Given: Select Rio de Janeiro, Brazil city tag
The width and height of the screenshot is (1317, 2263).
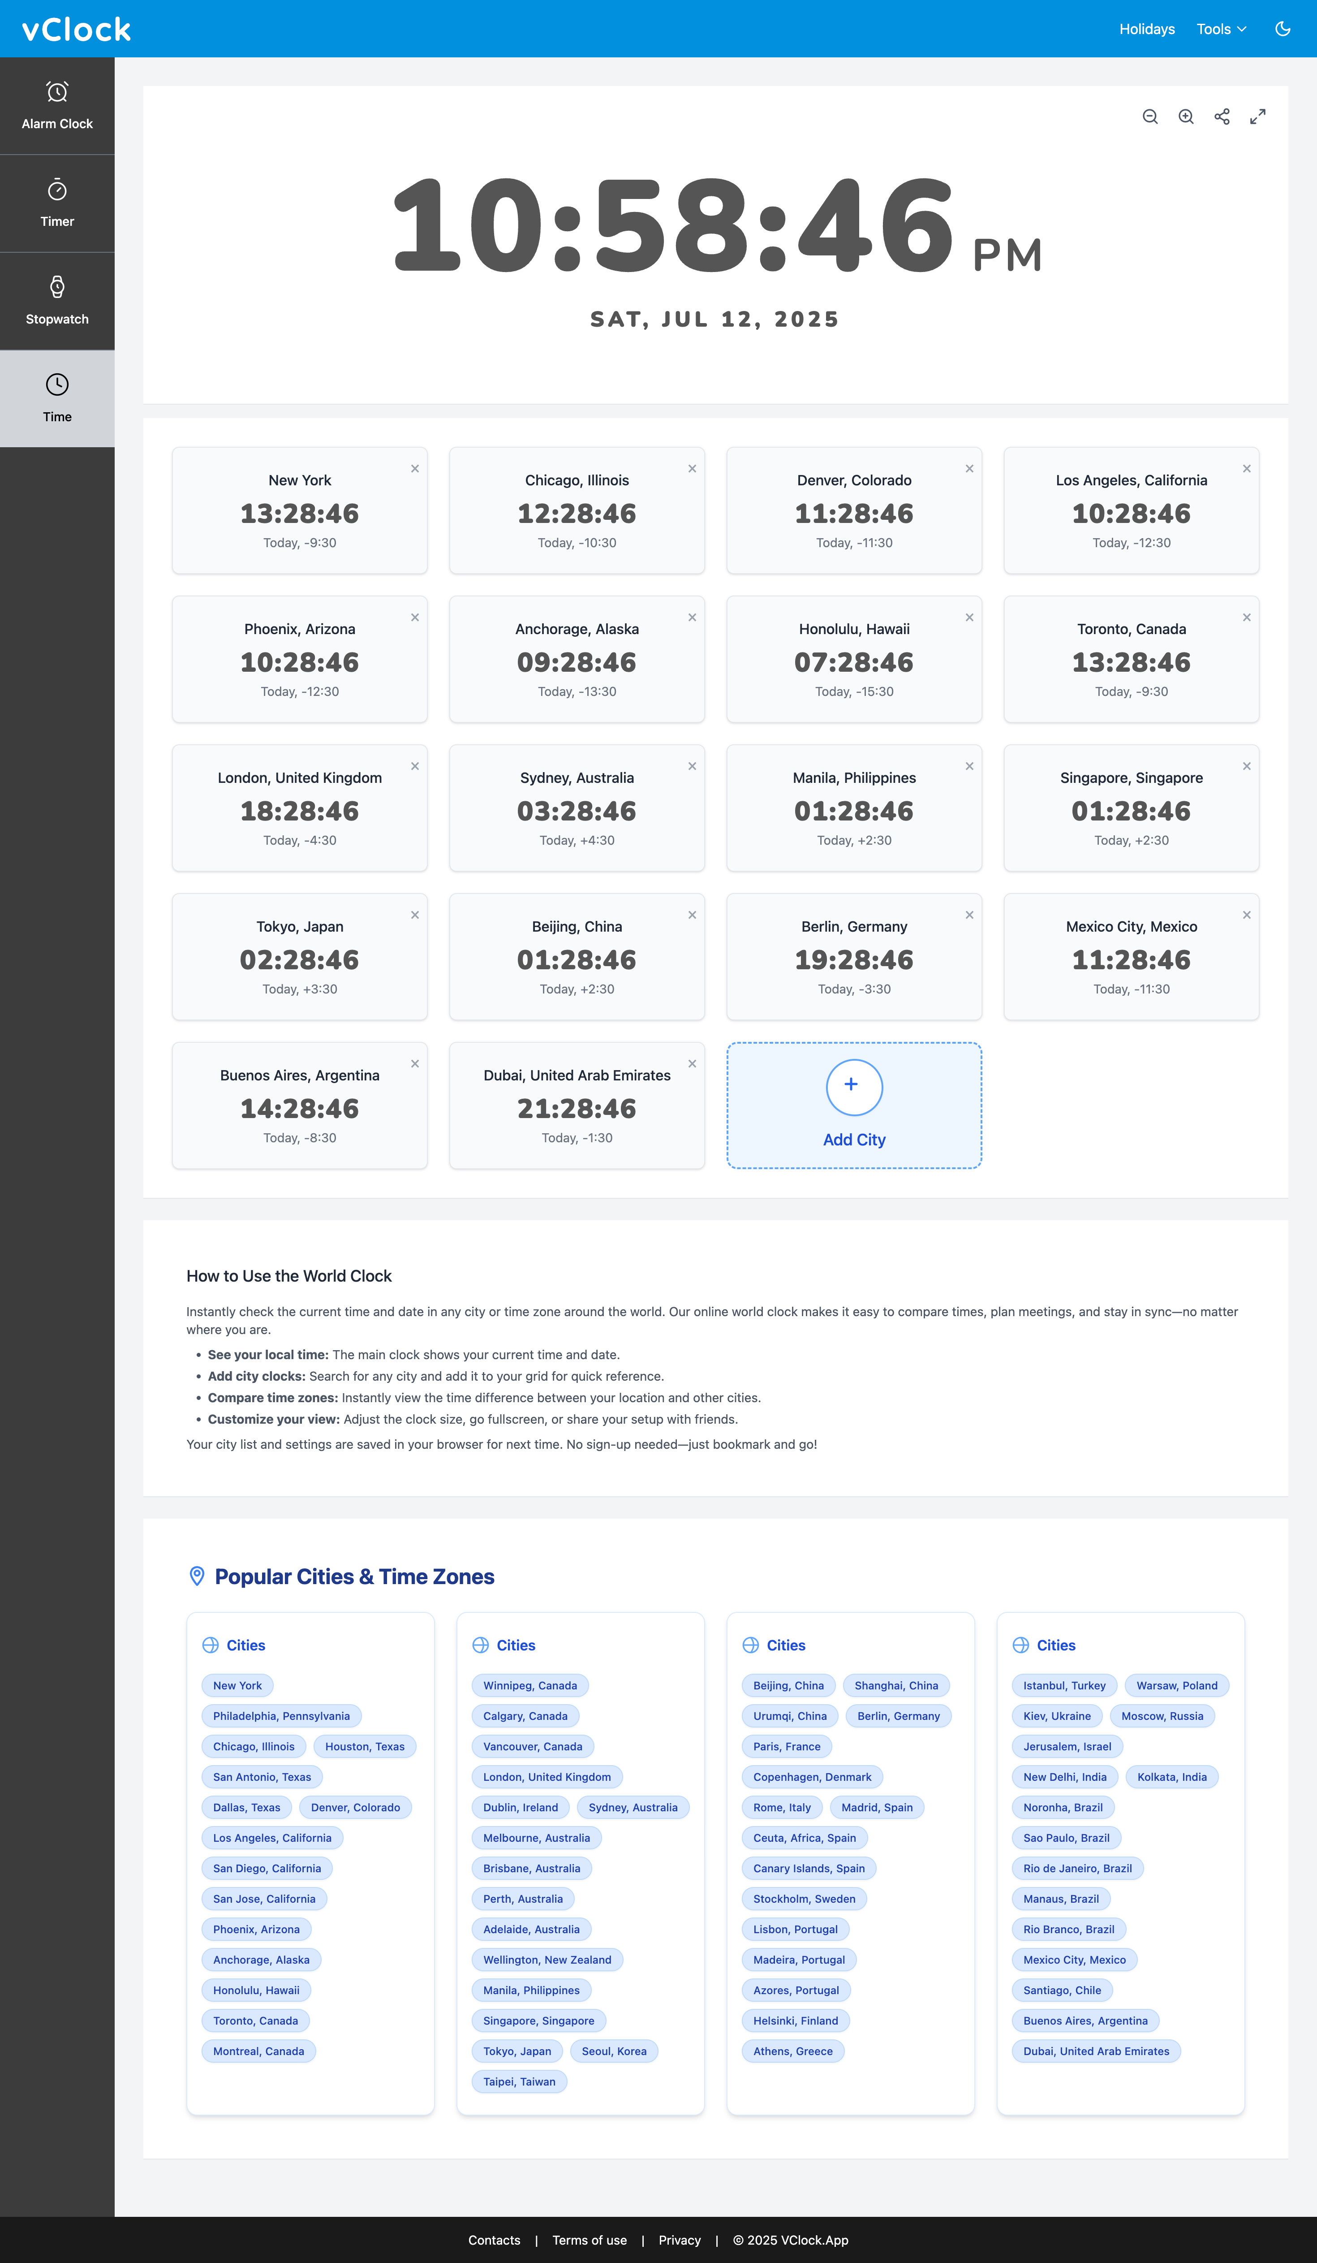Looking at the screenshot, I should (1077, 1869).
